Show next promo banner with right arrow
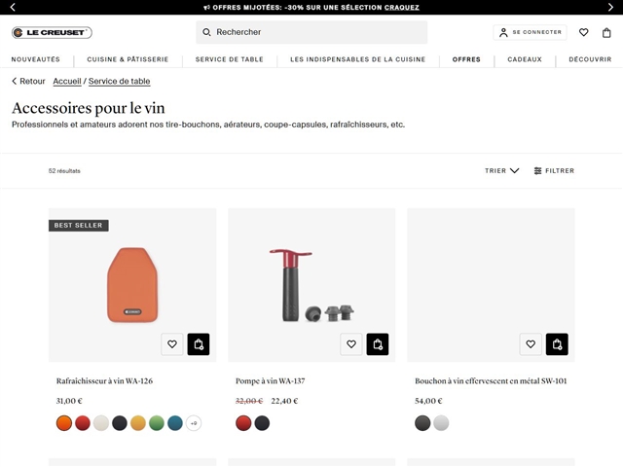623x467 pixels. tap(610, 7)
